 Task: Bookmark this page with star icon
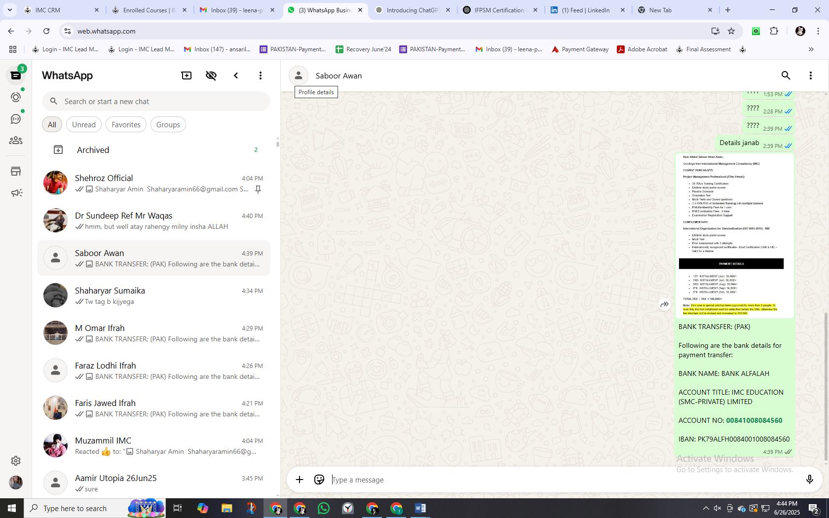[731, 31]
